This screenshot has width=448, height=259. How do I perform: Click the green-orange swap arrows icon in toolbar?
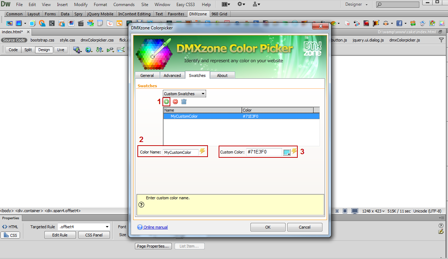413,23
